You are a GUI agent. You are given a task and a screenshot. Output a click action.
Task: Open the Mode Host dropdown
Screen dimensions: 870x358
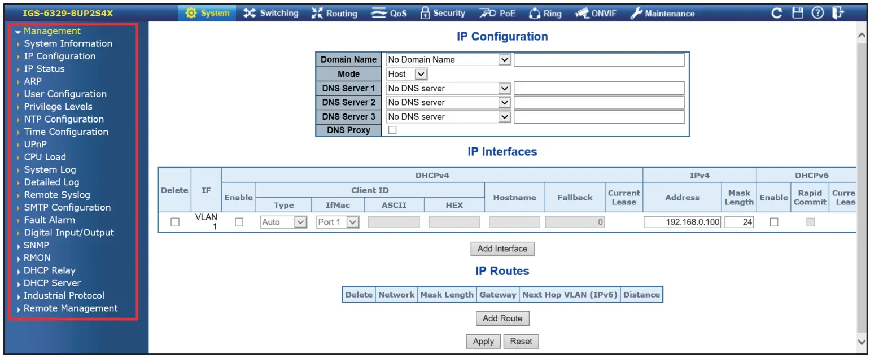(407, 74)
